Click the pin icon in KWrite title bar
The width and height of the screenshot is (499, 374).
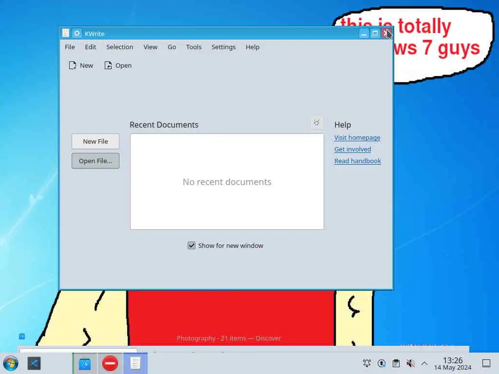coord(77,34)
